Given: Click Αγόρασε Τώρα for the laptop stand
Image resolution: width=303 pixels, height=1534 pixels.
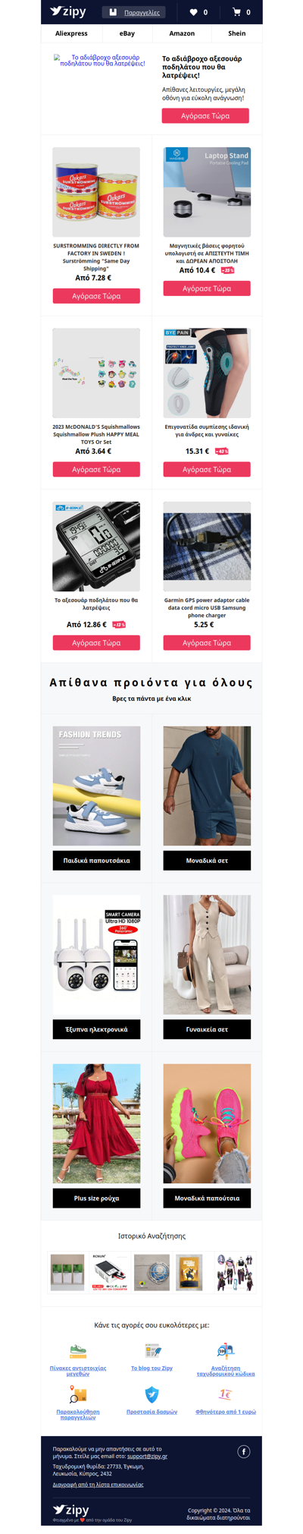Looking at the screenshot, I should [x=207, y=288].
